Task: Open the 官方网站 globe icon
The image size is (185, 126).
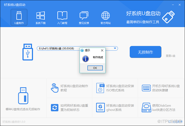Action: 105,15
